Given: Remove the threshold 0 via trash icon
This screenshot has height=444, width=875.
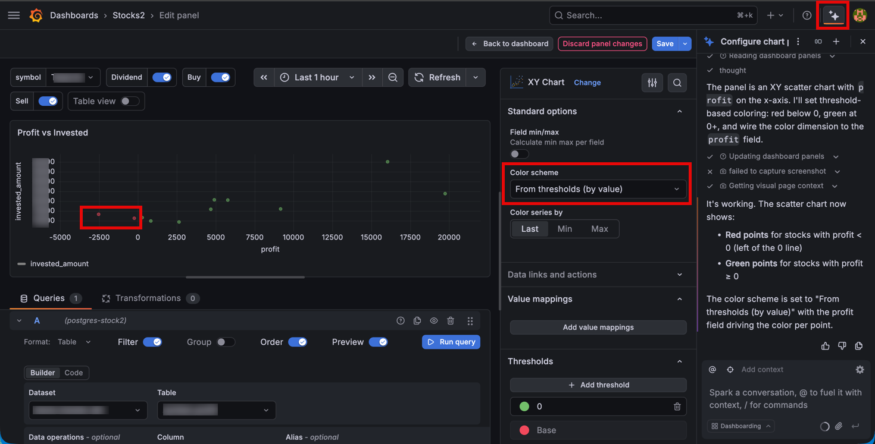Looking at the screenshot, I should point(677,407).
